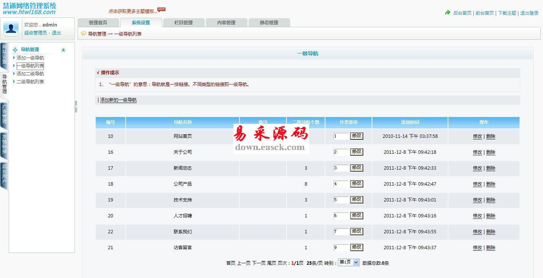Switch to the 栏目管理 tab
The width and height of the screenshot is (543, 278).
tap(184, 23)
